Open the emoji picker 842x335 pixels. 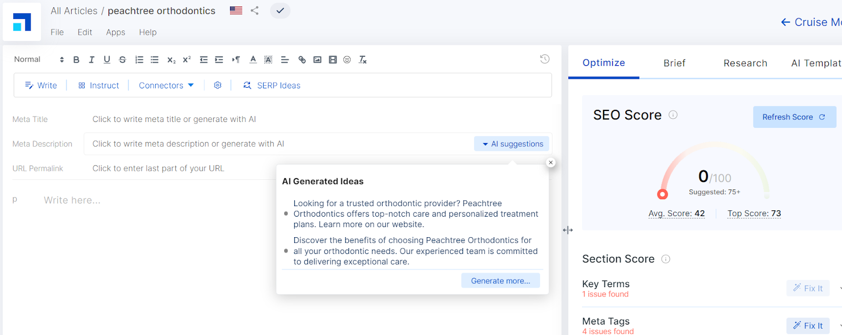(x=347, y=60)
